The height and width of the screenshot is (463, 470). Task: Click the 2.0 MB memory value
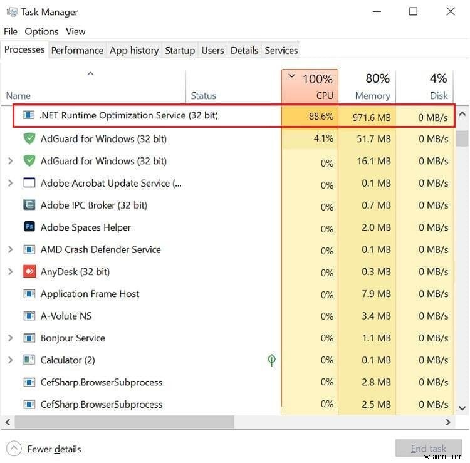(376, 227)
